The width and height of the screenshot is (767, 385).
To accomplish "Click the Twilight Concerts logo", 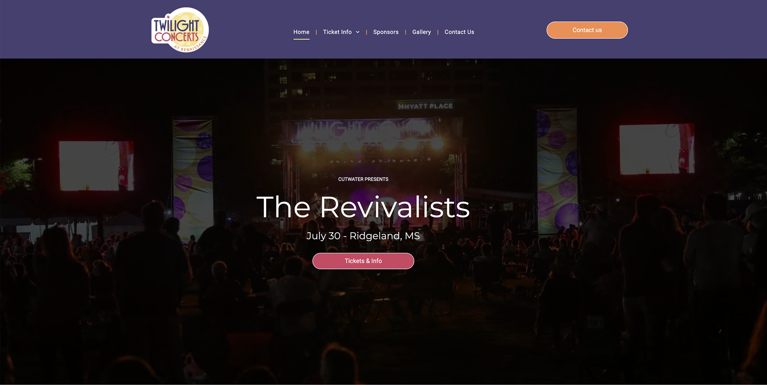I will [x=180, y=30].
